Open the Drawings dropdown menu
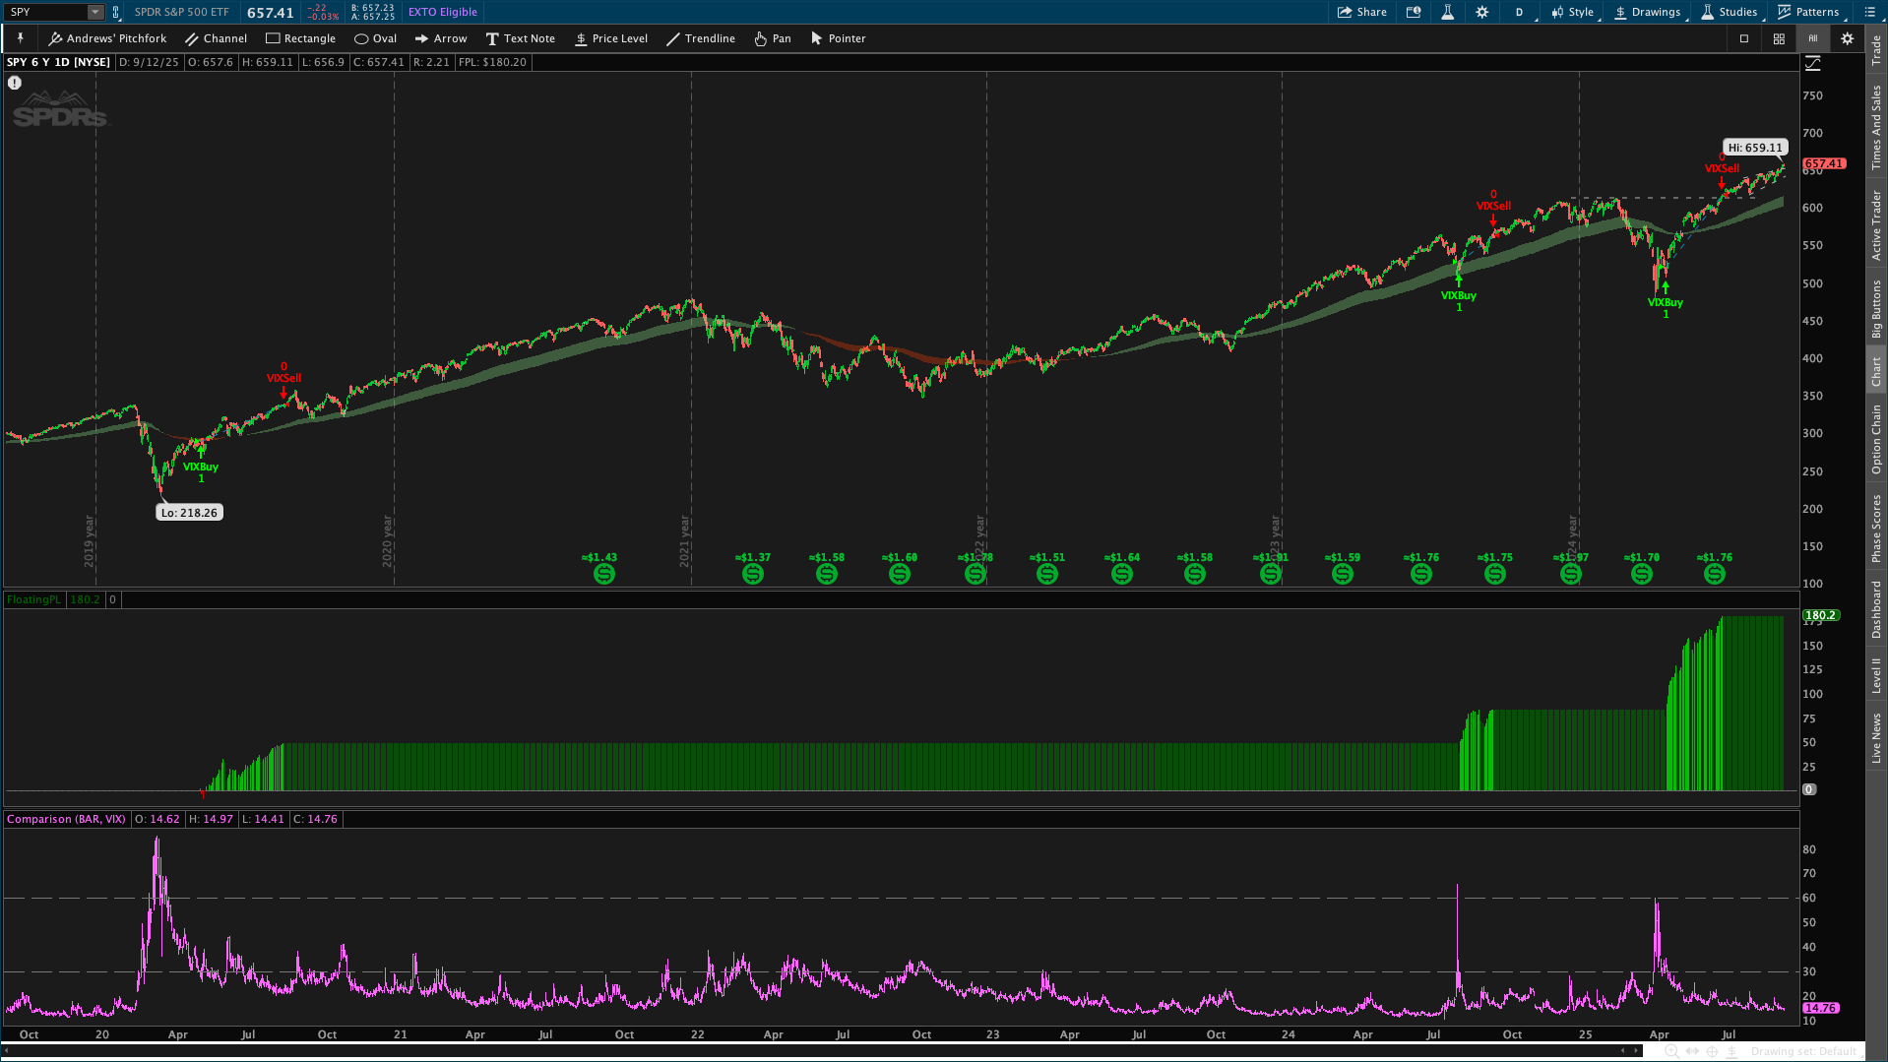Image resolution: width=1888 pixels, height=1062 pixels. (x=1649, y=12)
